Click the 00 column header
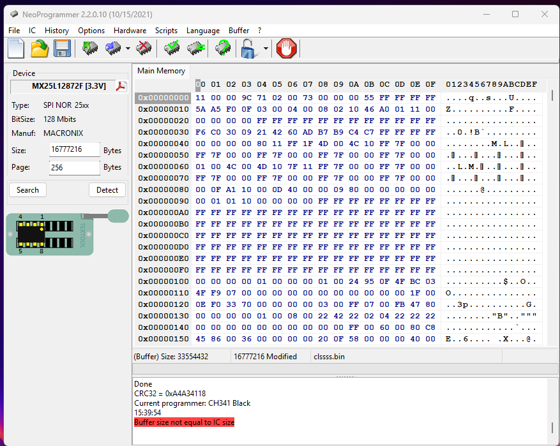This screenshot has height=446, width=560. (x=201, y=85)
